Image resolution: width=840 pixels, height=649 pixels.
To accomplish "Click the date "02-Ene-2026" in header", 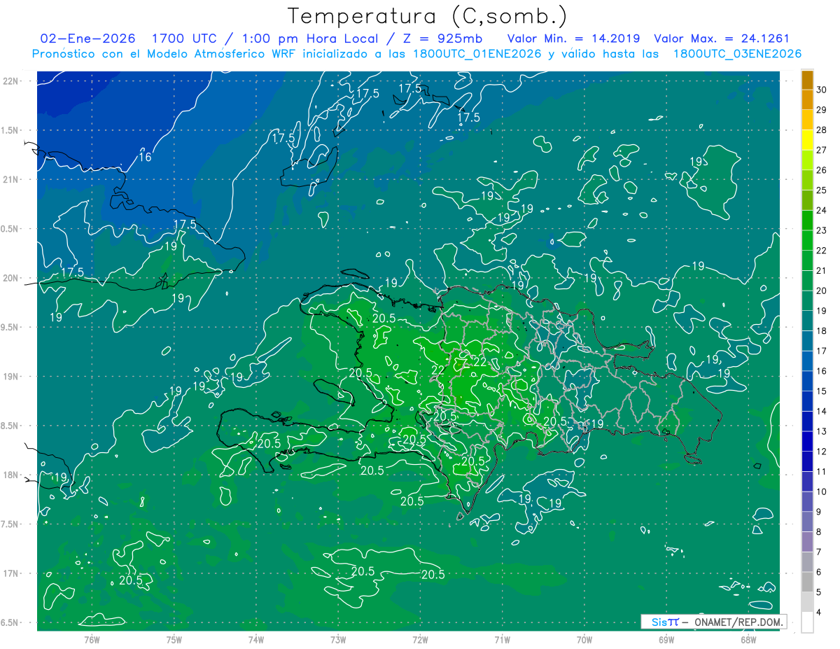I will tap(87, 39).
